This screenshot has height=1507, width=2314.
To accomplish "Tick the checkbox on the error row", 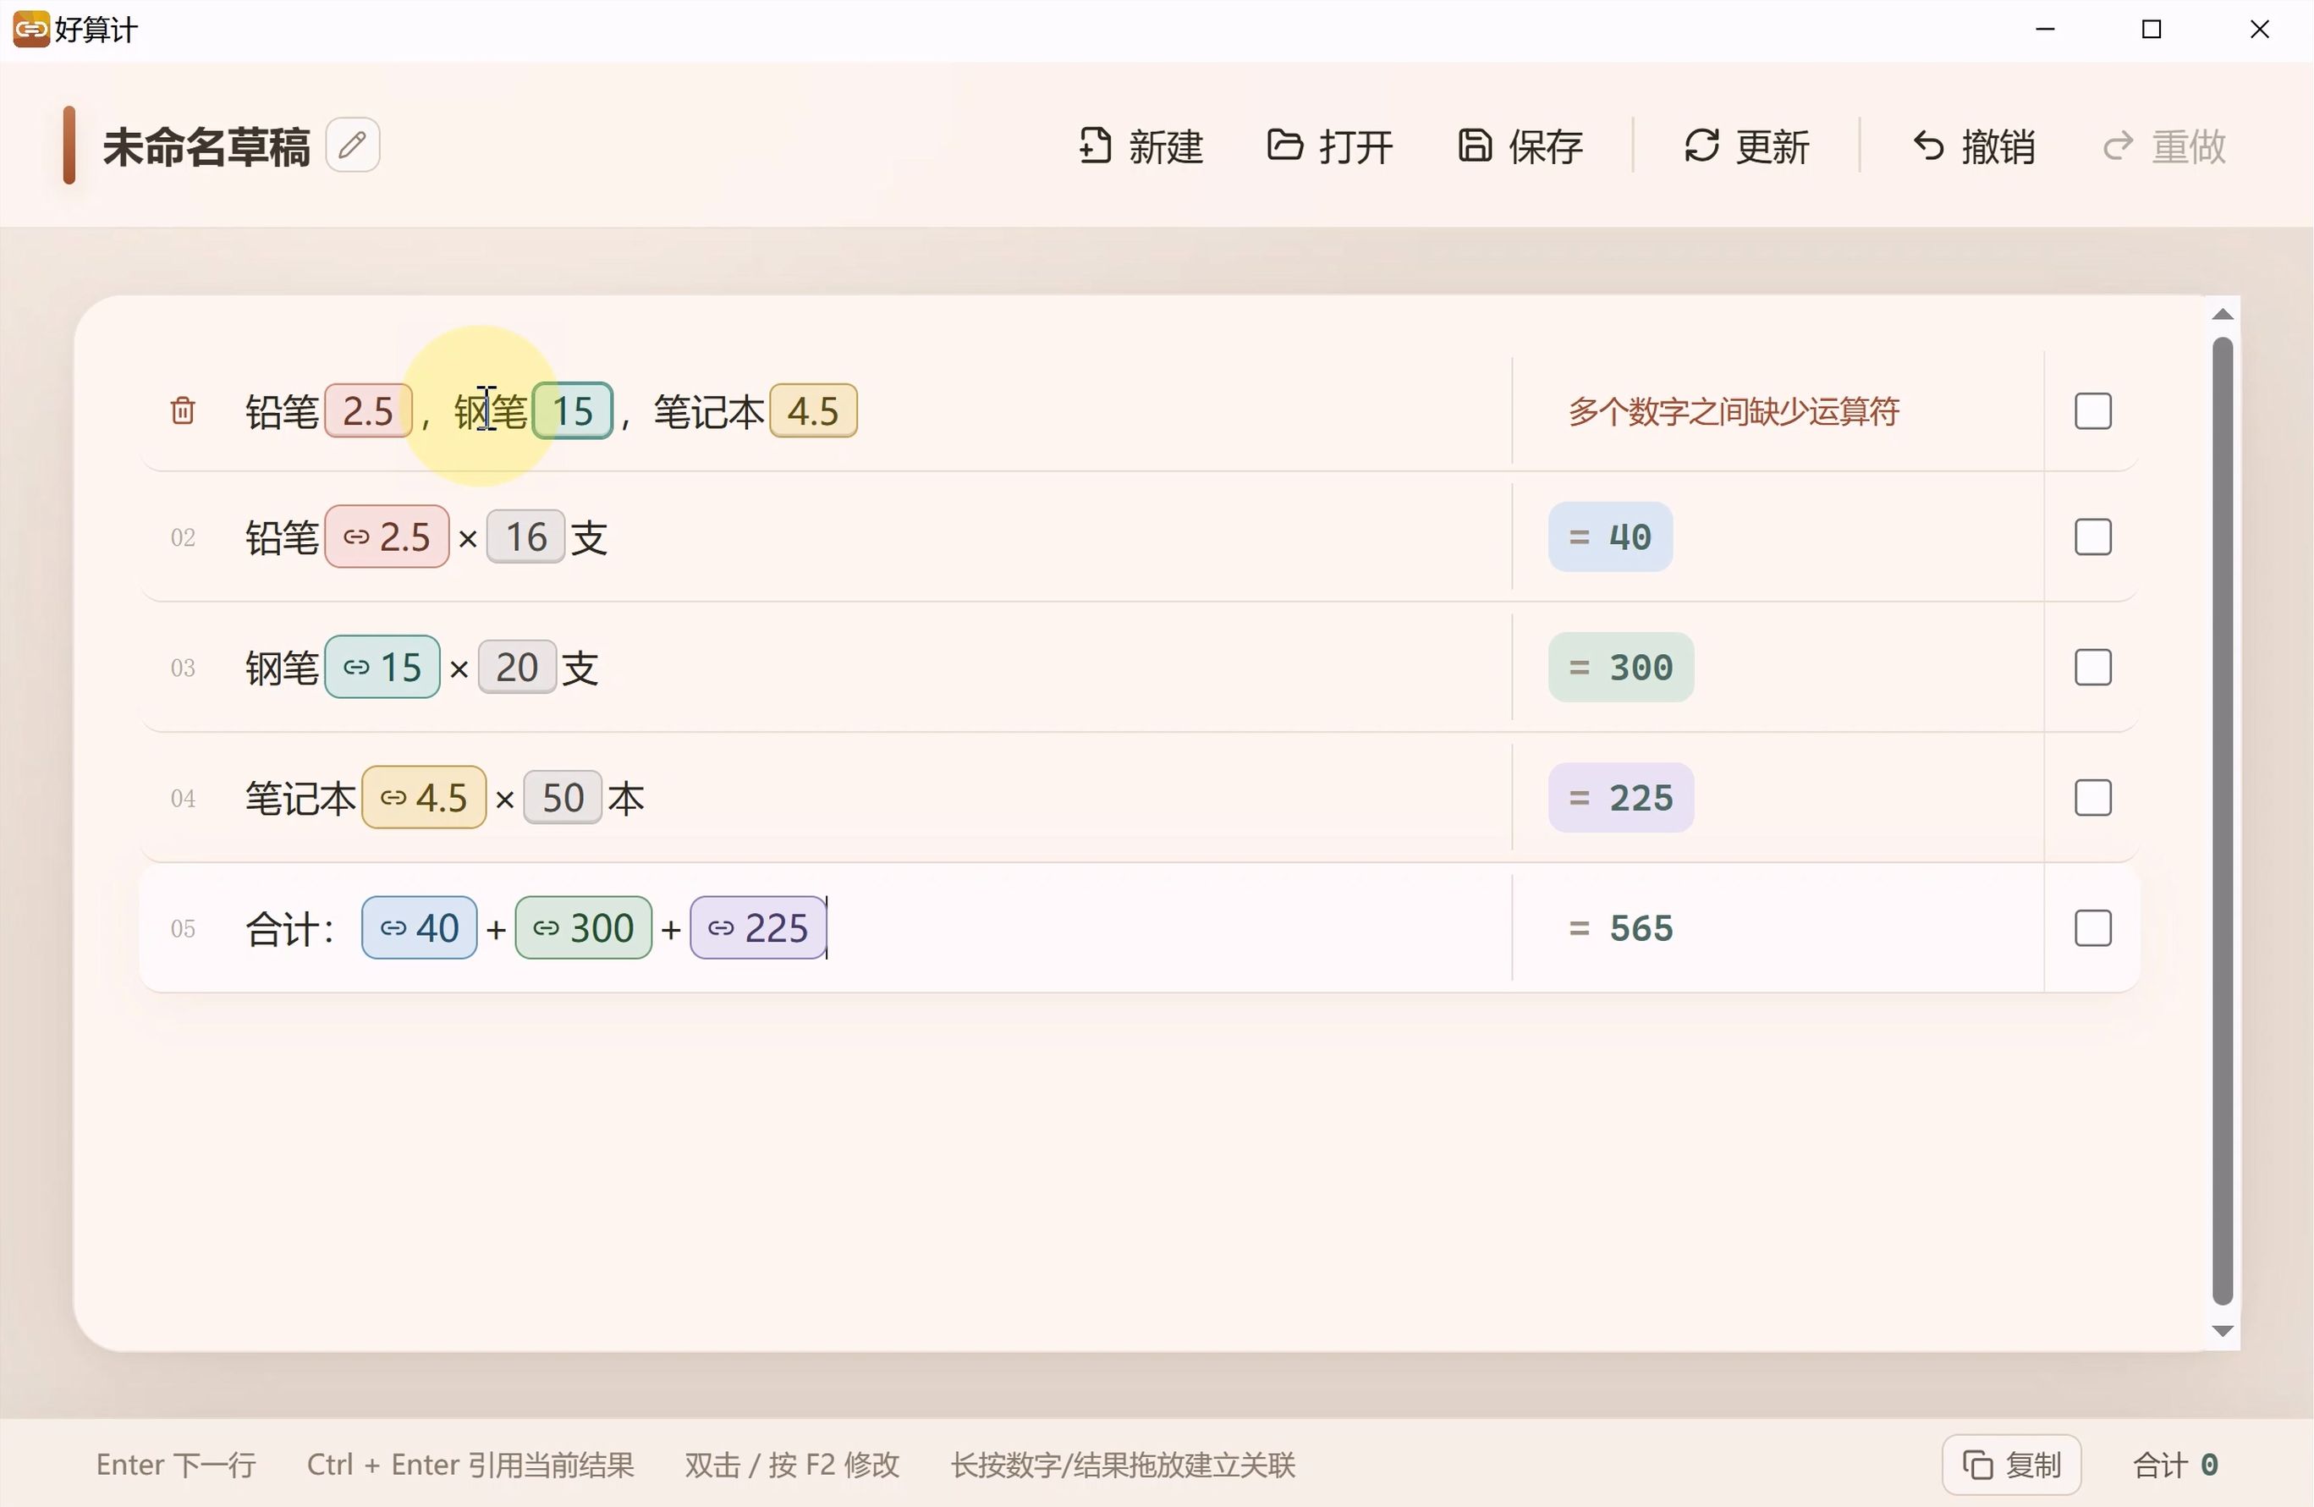I will (2092, 411).
